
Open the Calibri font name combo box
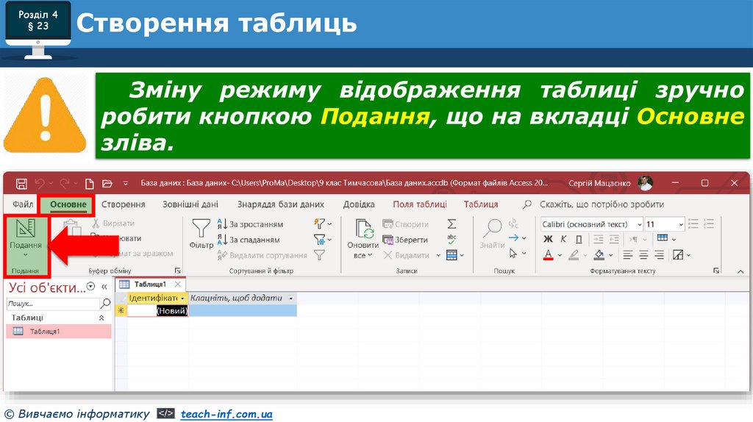(x=592, y=223)
